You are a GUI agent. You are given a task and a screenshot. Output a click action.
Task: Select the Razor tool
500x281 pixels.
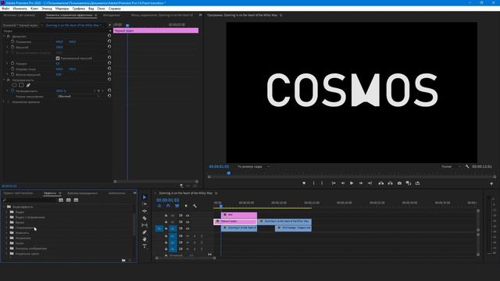click(x=145, y=219)
